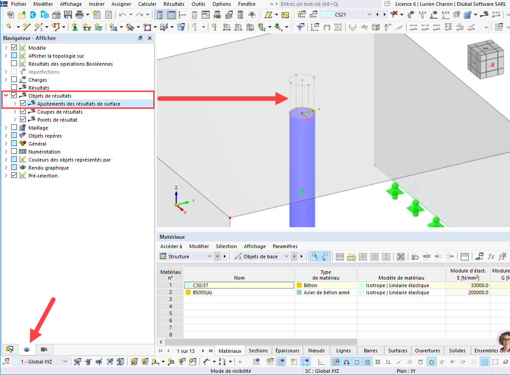Toggle Ajustements des résultats de surface checkbox
This screenshot has width=510, height=375.
(23, 103)
